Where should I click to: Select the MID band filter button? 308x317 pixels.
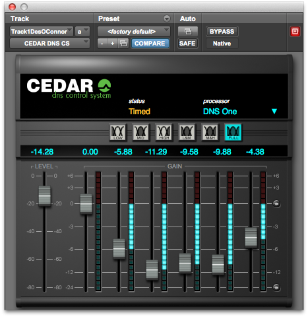click(x=140, y=132)
